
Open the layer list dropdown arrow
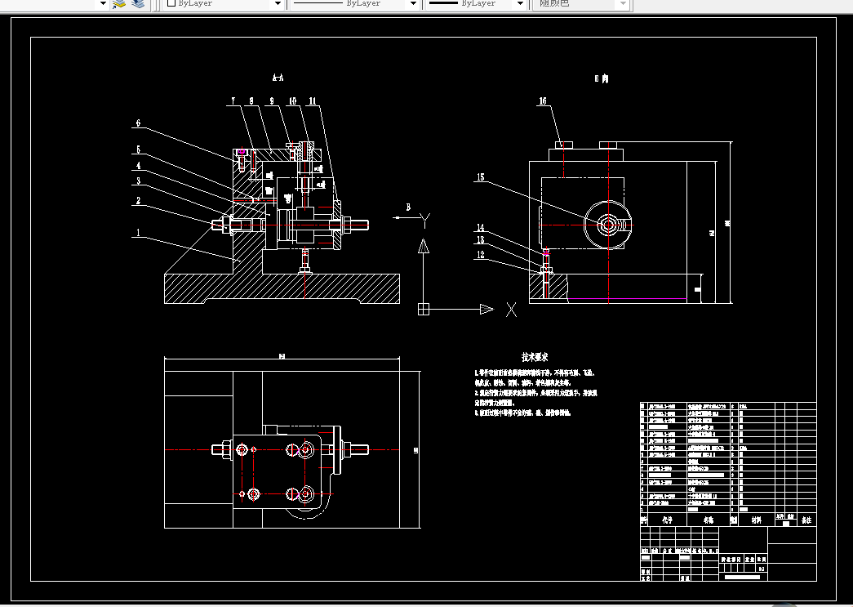click(103, 4)
